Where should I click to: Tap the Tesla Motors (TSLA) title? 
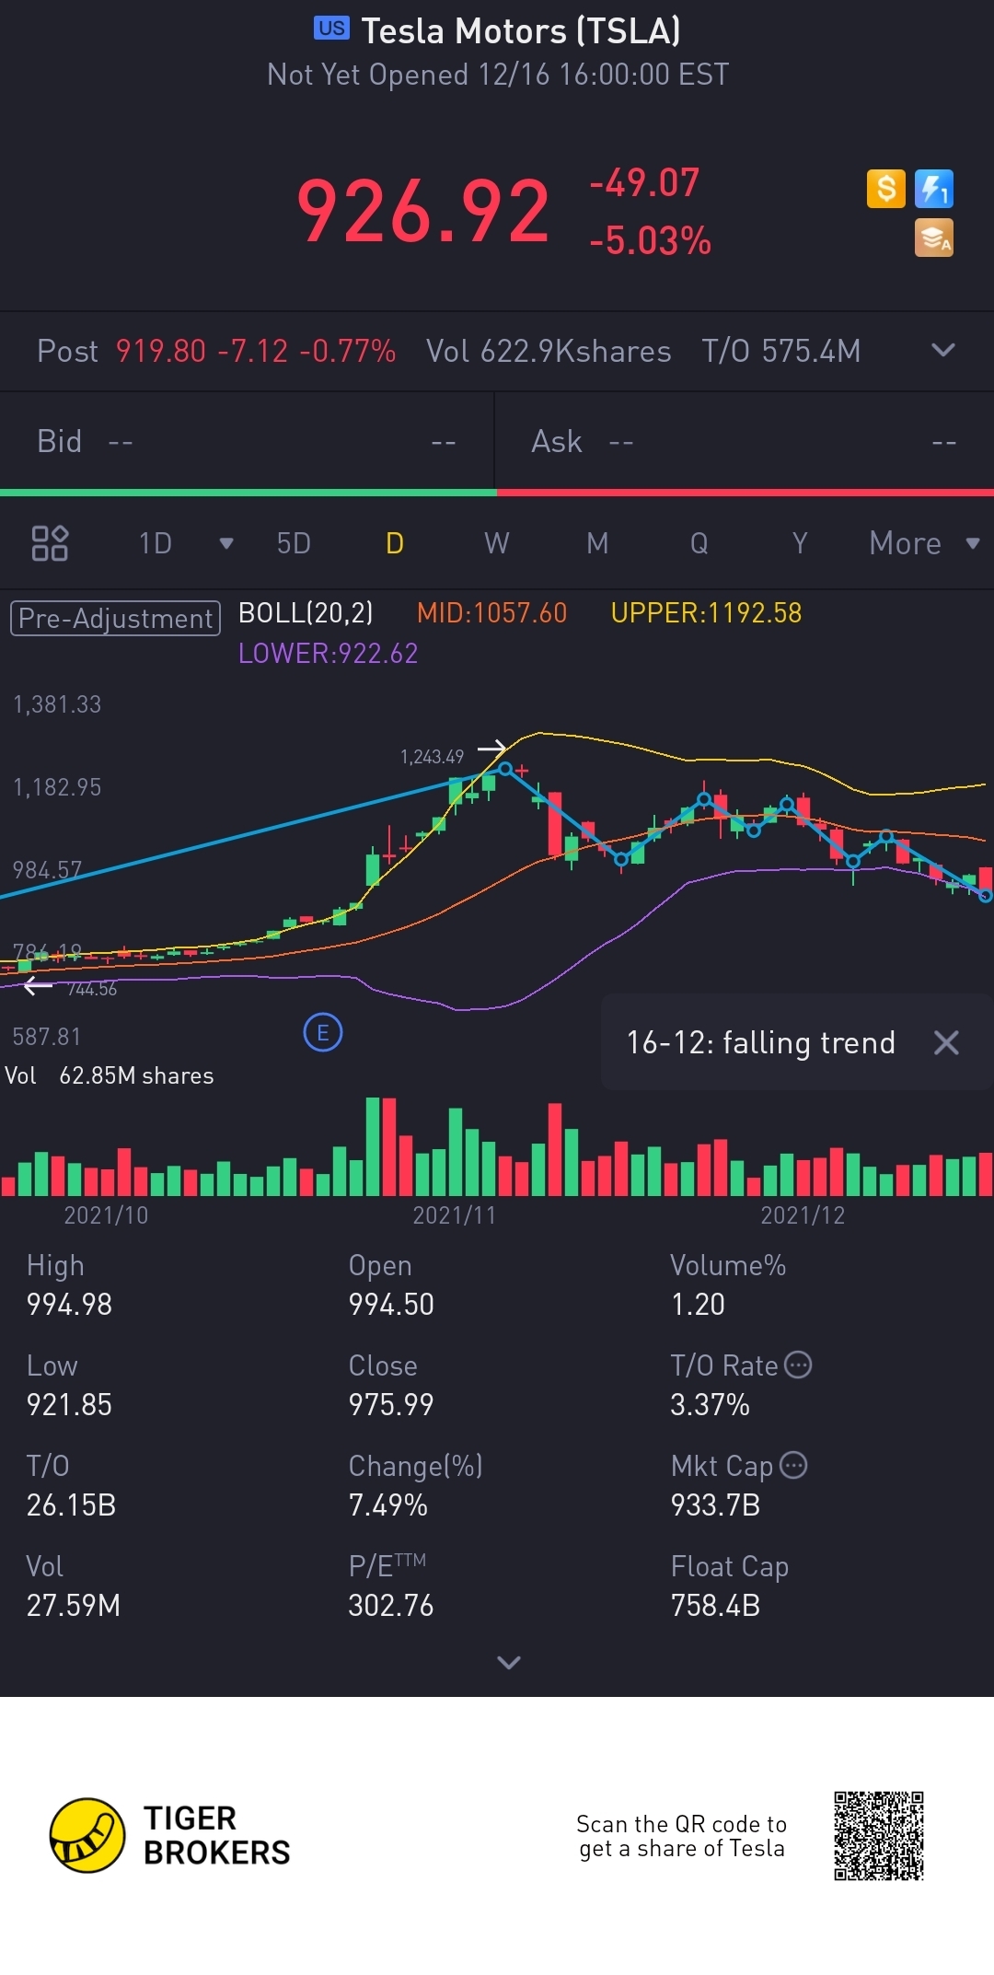(521, 31)
